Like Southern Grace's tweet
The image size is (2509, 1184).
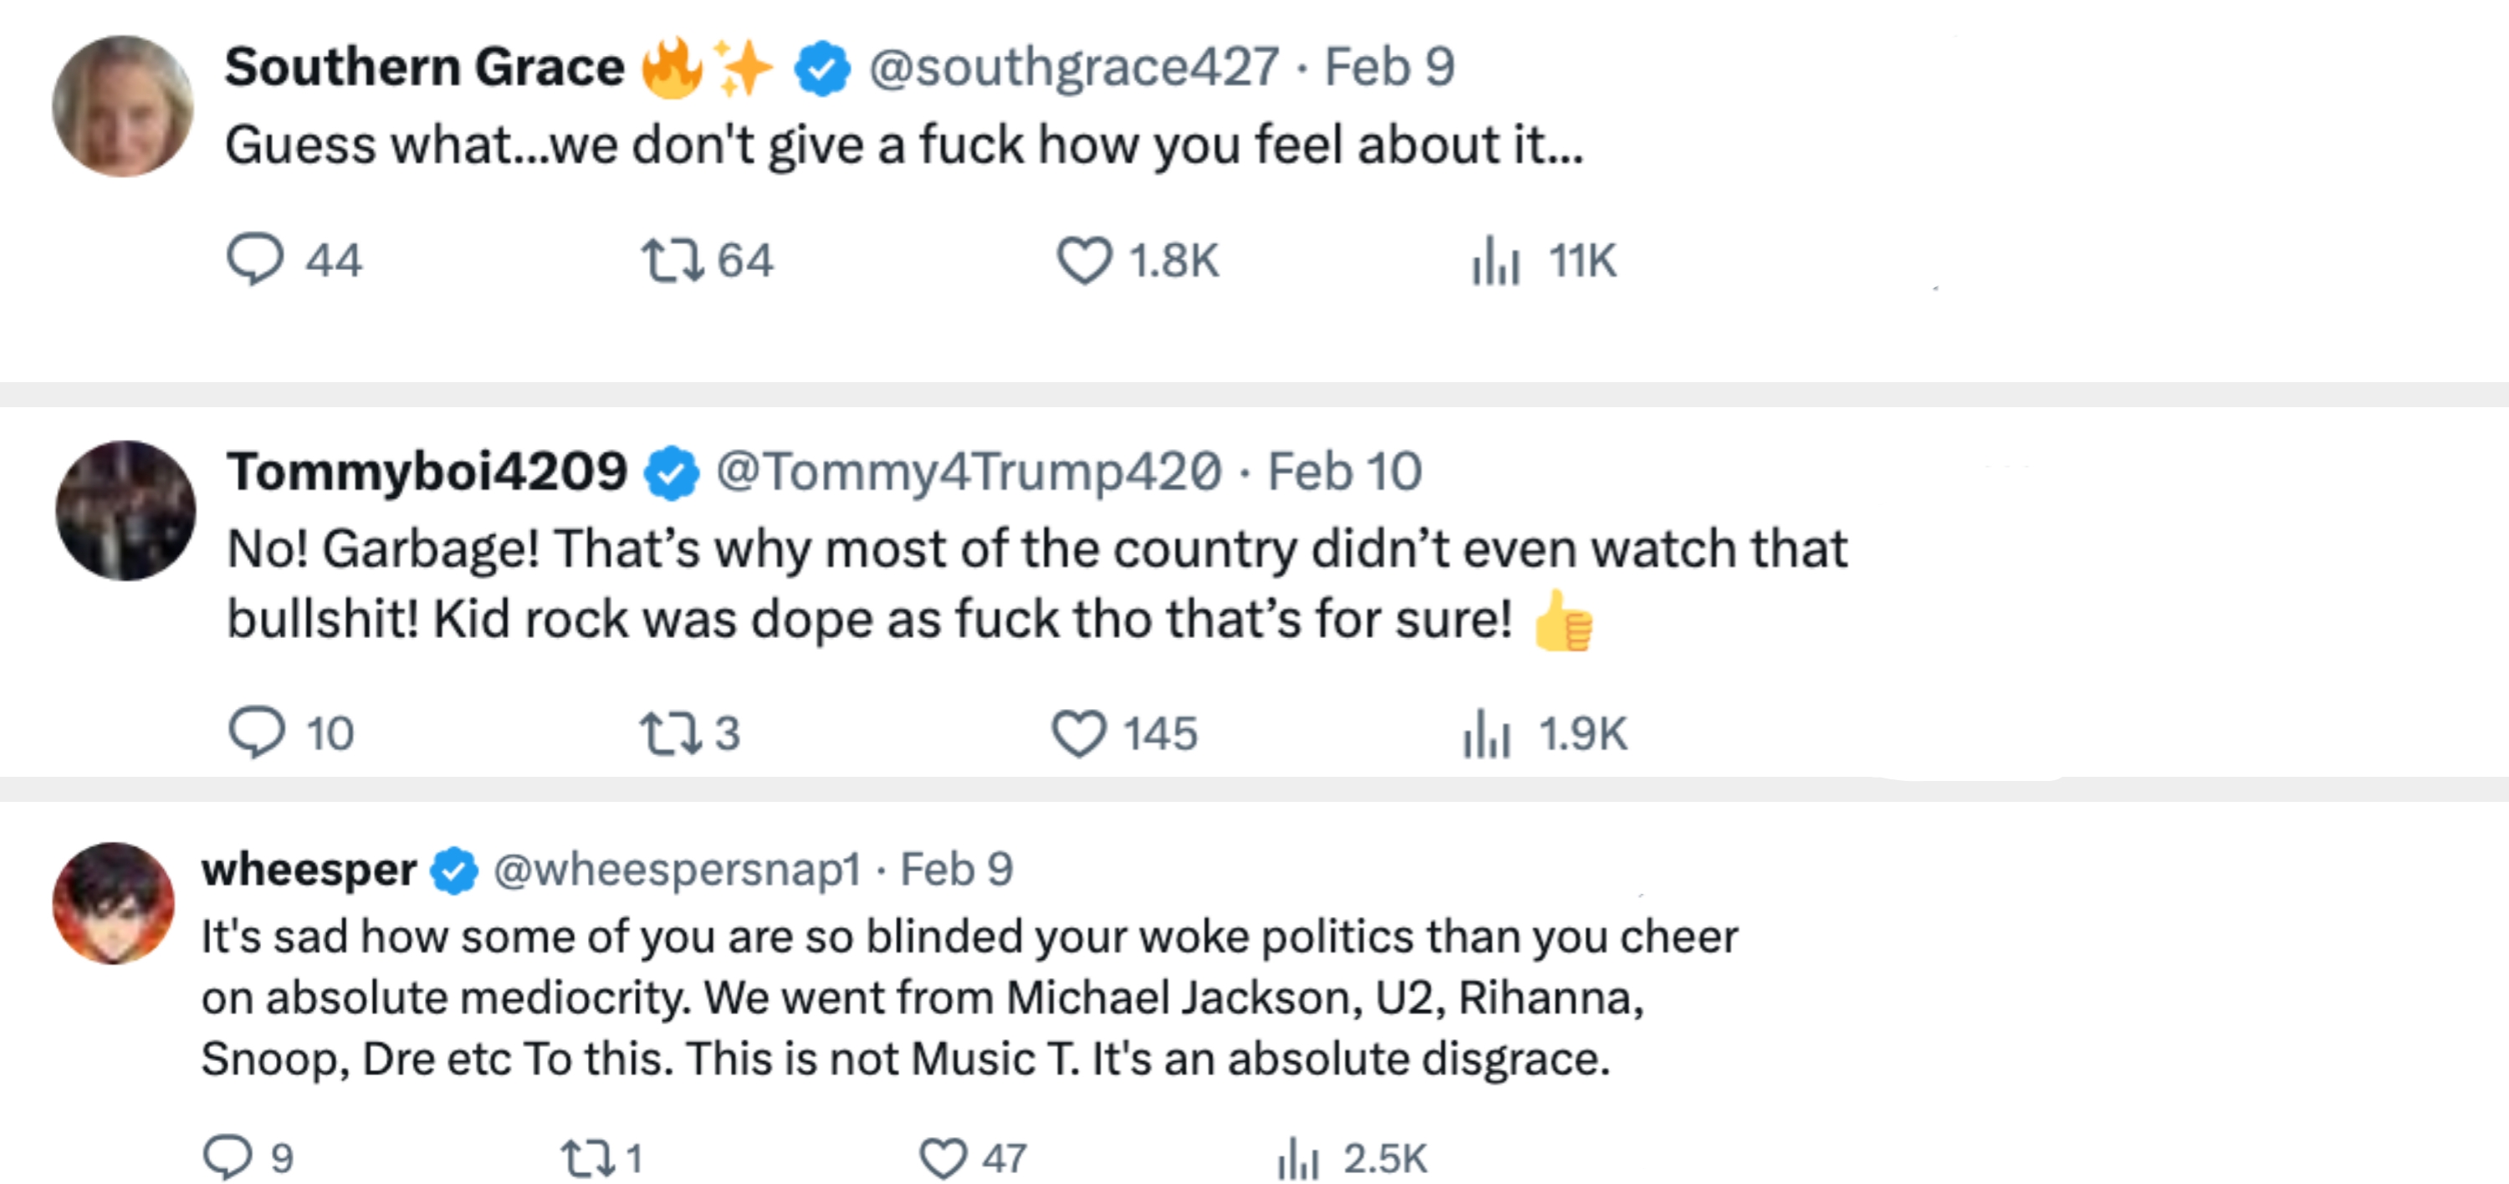coord(1084,260)
